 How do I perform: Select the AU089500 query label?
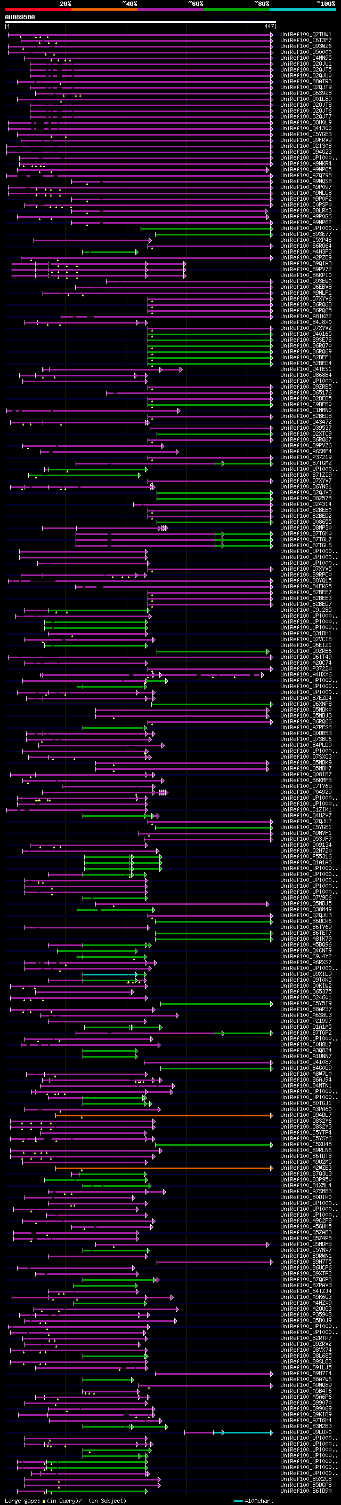click(20, 17)
